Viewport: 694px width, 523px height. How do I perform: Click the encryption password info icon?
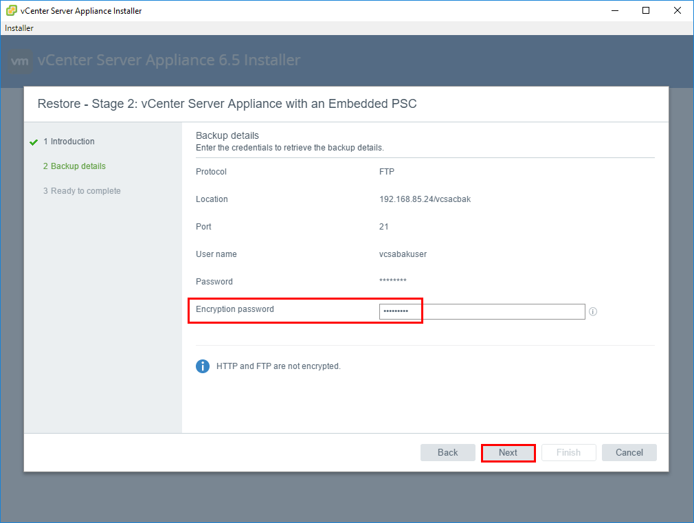[x=593, y=312]
